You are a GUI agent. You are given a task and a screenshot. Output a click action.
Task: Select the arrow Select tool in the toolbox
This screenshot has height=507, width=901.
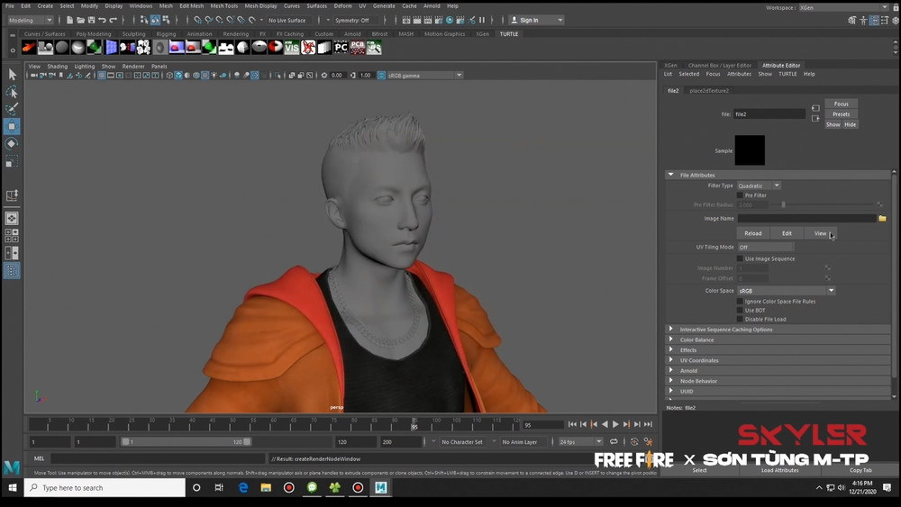(x=12, y=75)
